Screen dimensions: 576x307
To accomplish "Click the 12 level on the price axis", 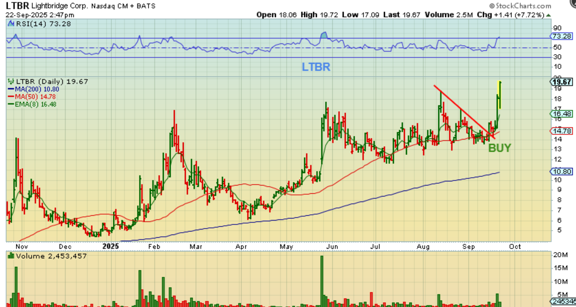I will pyautogui.click(x=557, y=159).
